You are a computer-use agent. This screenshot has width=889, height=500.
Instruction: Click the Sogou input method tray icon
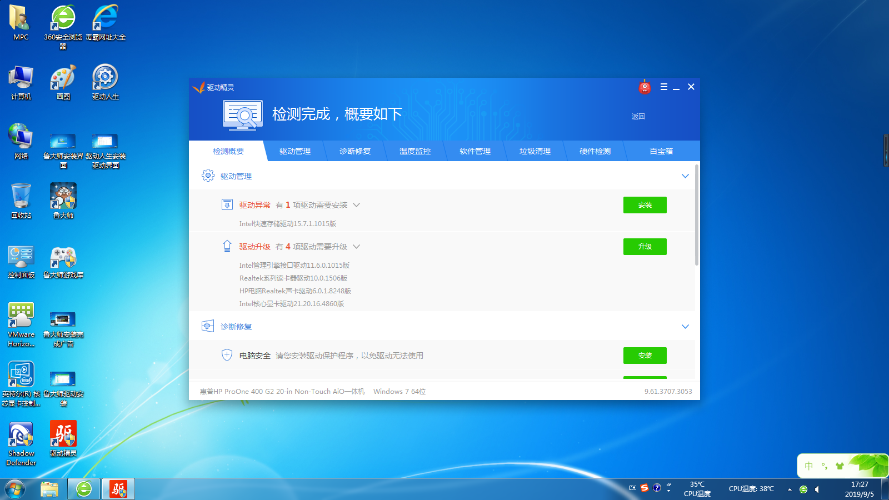click(645, 488)
